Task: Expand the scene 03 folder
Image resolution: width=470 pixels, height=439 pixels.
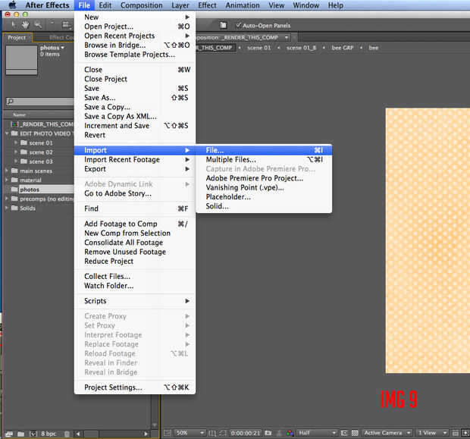Action: 16,161
